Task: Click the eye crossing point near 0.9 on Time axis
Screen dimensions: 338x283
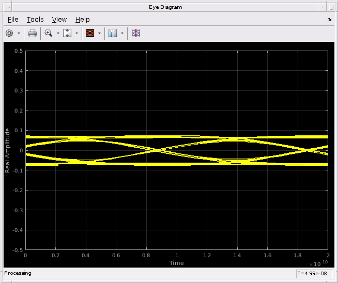Action: pyautogui.click(x=158, y=150)
